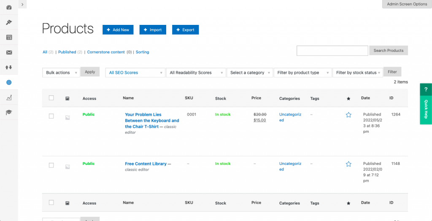Screen dimensions: 432x221
Task: Select the T-Shirt product row checkbox
Action: (51, 116)
